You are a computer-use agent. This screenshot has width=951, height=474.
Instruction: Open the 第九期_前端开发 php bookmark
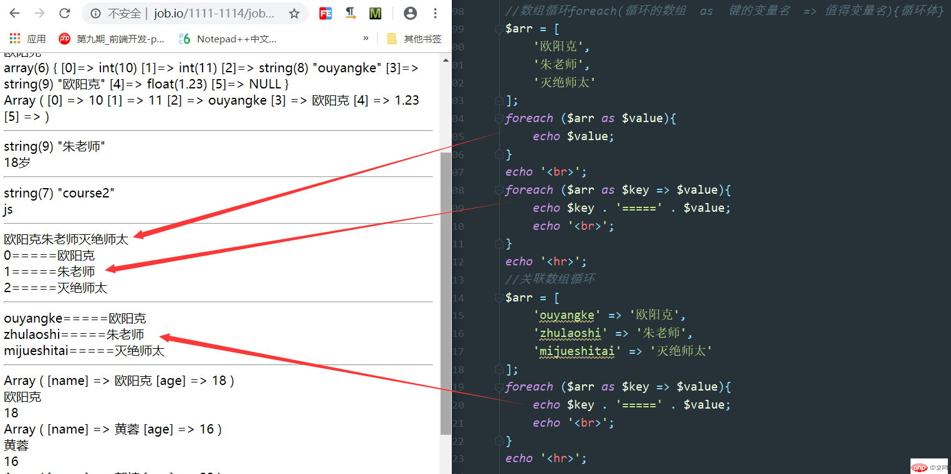112,39
